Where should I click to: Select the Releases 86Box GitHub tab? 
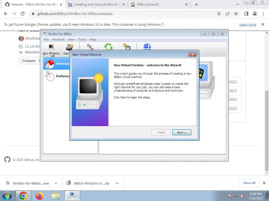point(34,4)
